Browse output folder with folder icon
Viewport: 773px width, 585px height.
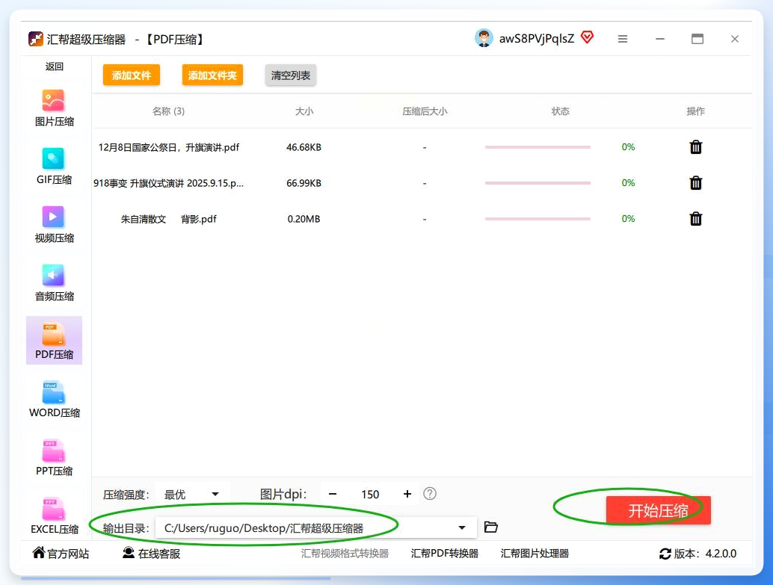490,527
